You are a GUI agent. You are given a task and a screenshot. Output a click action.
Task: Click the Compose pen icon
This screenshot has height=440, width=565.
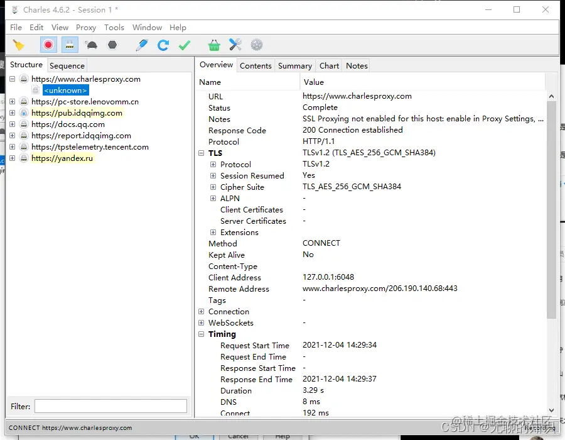[142, 45]
